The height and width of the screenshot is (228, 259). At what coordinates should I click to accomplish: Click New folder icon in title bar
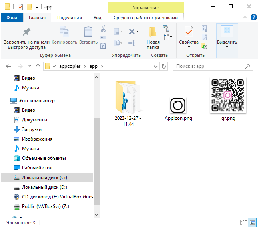(29, 7)
